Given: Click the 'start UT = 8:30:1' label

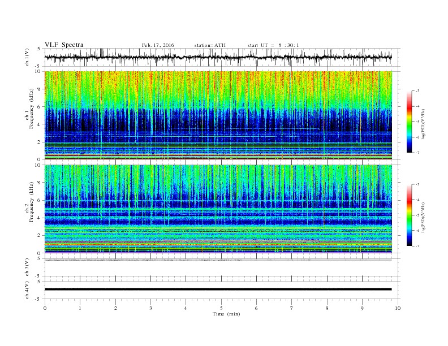Looking at the screenshot, I should pos(273,45).
